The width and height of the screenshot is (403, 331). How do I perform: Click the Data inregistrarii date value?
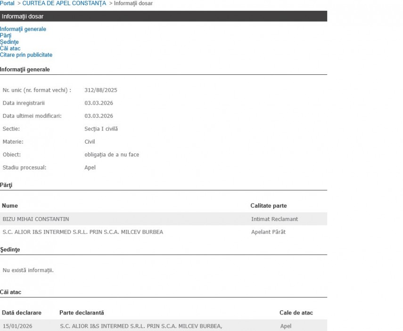[99, 103]
